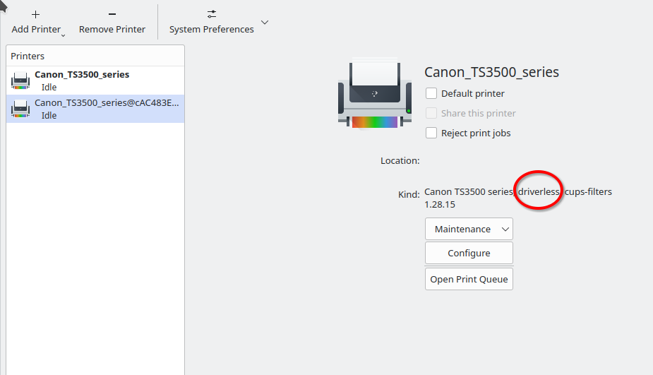Image resolution: width=653 pixels, height=375 pixels.
Task: Click the circled driverless text
Action: pos(539,191)
